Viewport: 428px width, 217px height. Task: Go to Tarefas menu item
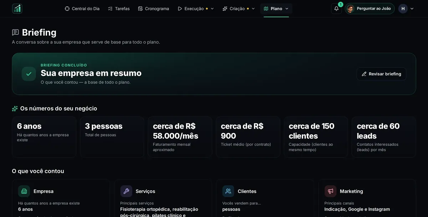[119, 9]
